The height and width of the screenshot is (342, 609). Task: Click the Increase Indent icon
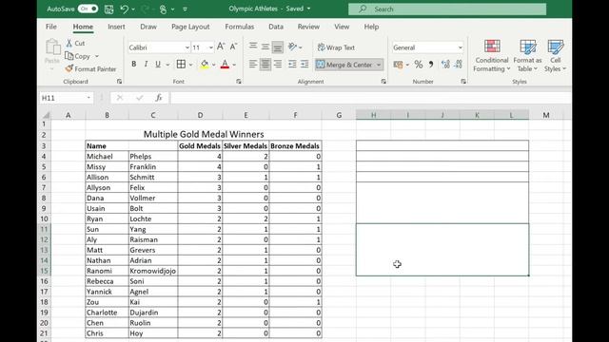click(304, 65)
